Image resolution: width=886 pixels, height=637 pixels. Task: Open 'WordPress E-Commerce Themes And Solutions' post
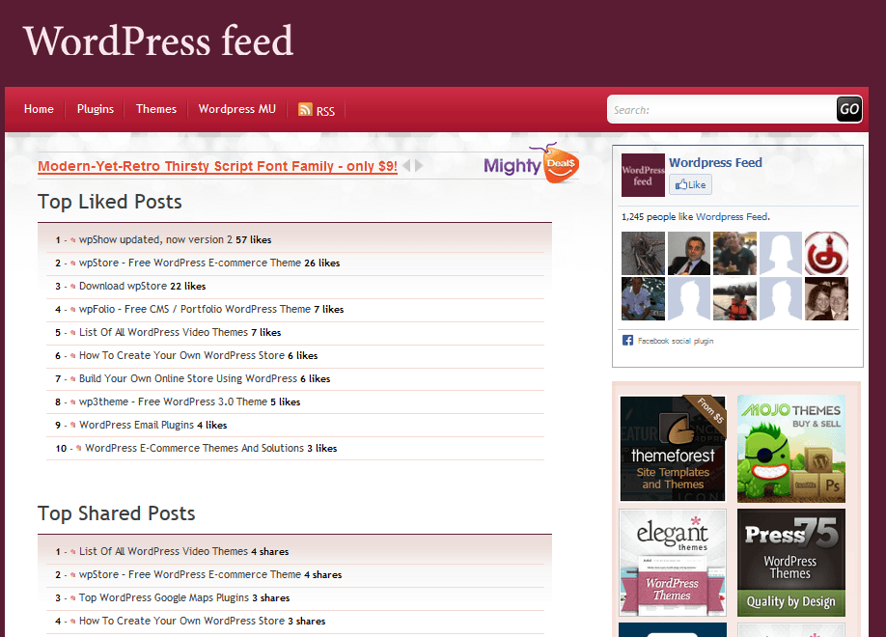194,448
